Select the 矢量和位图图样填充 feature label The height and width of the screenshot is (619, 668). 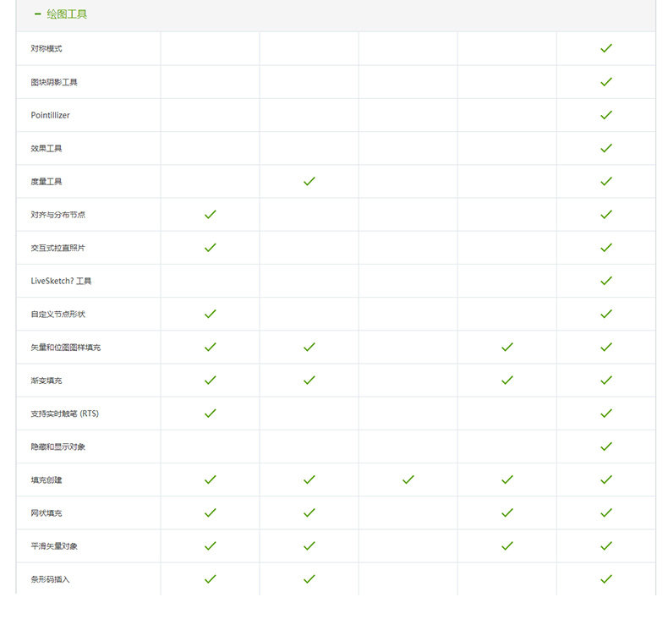pyautogui.click(x=65, y=348)
